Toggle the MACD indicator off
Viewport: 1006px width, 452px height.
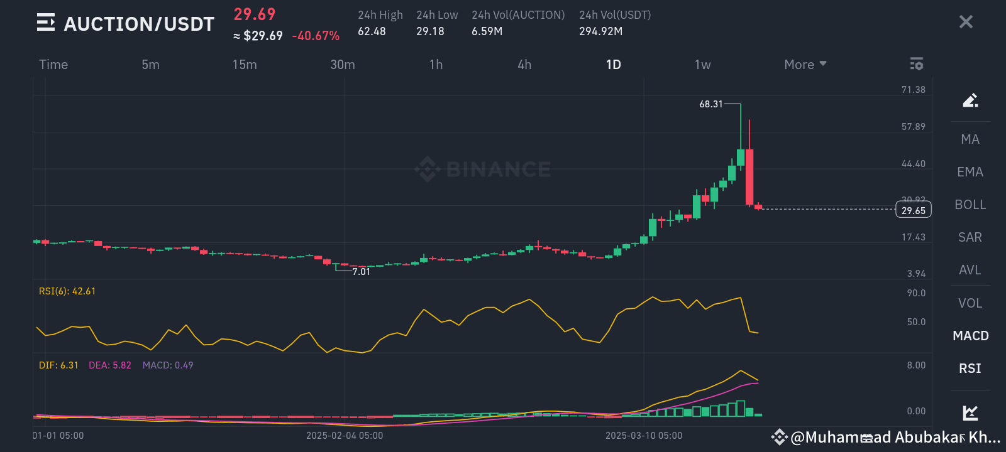coord(971,336)
